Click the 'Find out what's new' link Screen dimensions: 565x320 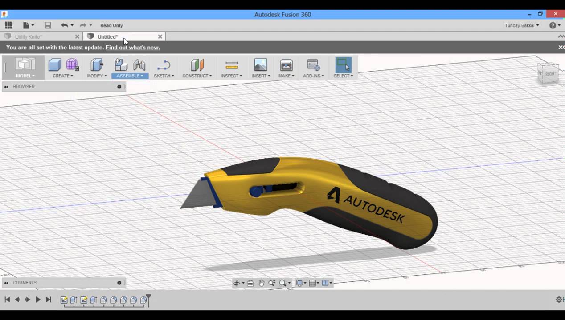click(133, 48)
